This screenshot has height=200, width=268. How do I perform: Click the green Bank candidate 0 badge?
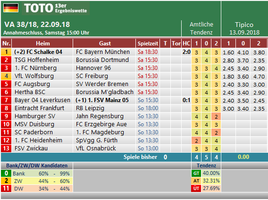point(6,174)
